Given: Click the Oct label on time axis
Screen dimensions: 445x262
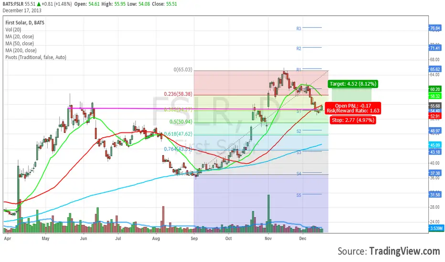Looking at the screenshot, I should (x=228, y=239).
